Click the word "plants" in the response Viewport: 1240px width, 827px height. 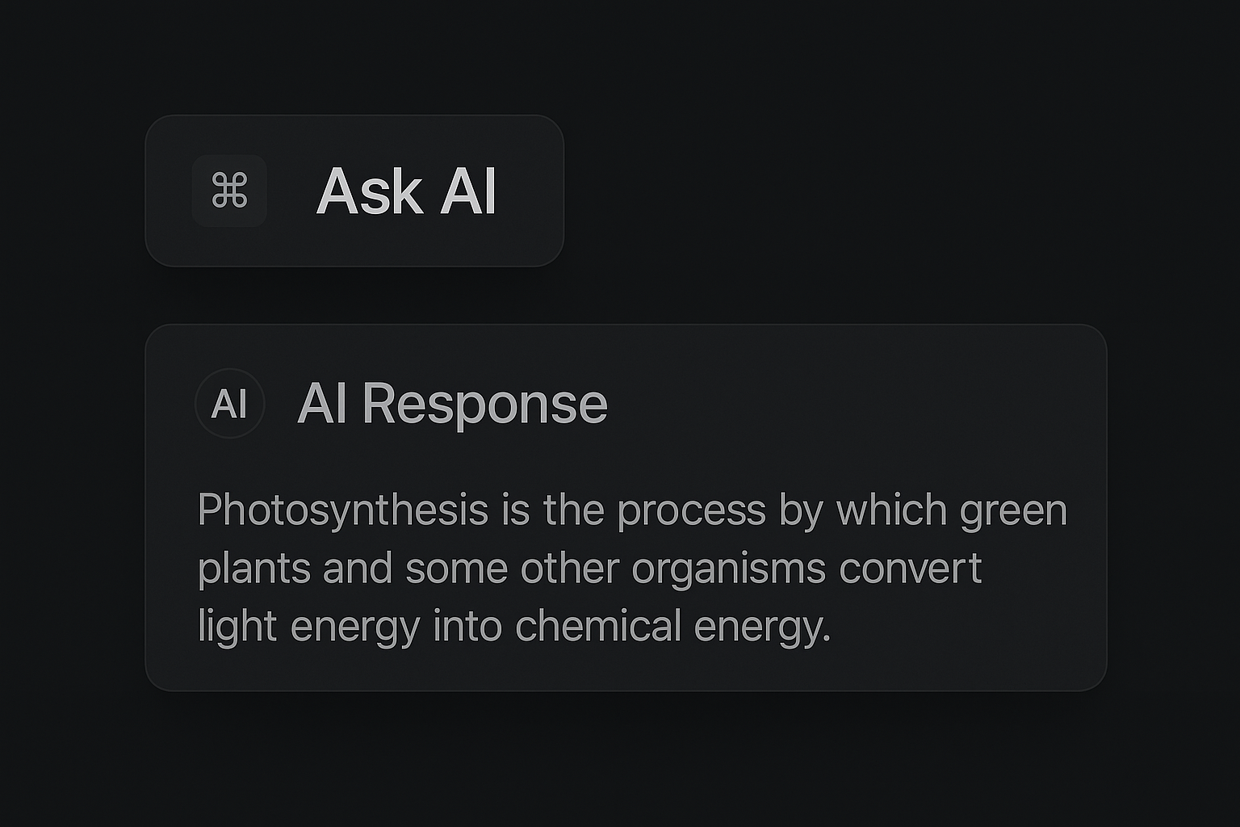(253, 569)
